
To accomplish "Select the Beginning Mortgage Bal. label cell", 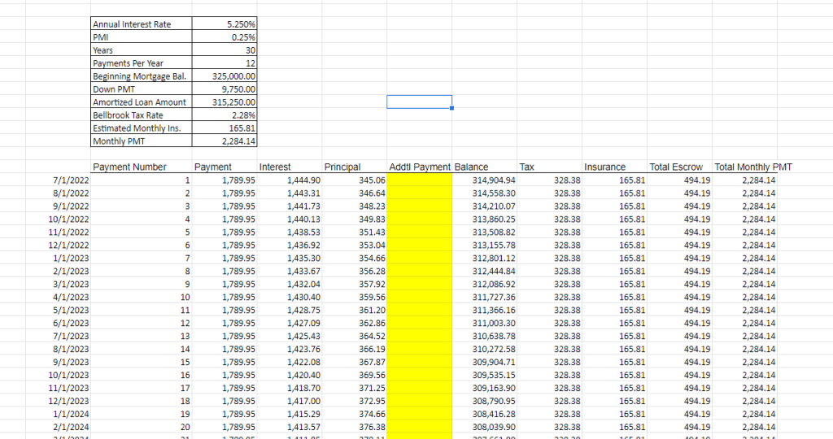I will pyautogui.click(x=141, y=76).
